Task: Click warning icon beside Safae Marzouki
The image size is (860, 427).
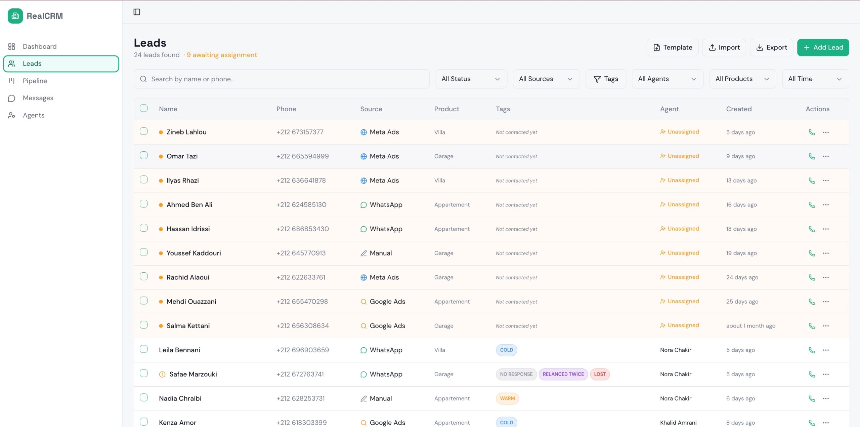Action: 162,374
